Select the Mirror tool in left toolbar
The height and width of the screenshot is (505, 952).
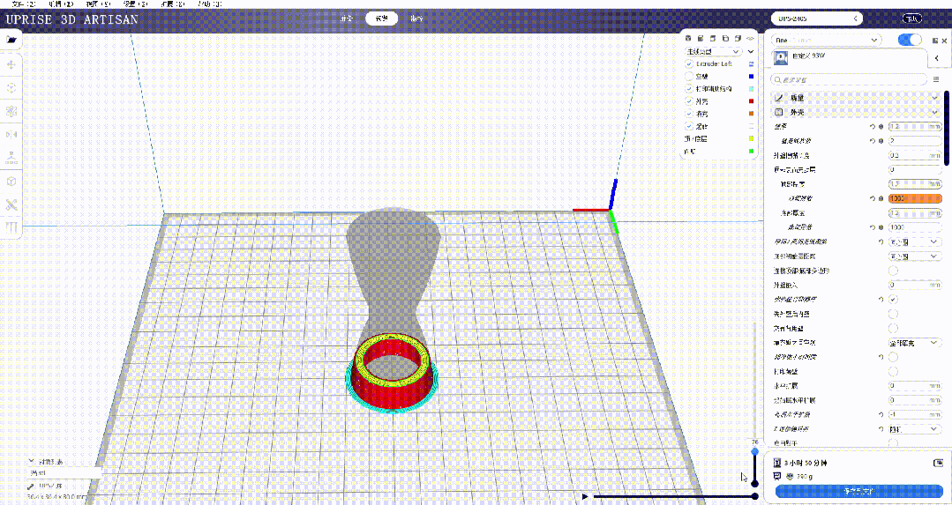pos(11,134)
